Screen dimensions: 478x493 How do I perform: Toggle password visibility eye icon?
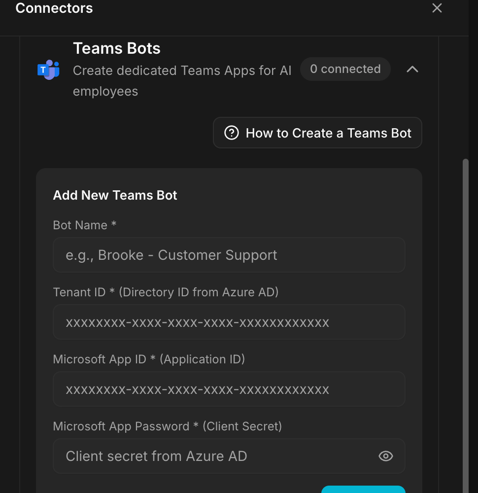[x=386, y=456]
